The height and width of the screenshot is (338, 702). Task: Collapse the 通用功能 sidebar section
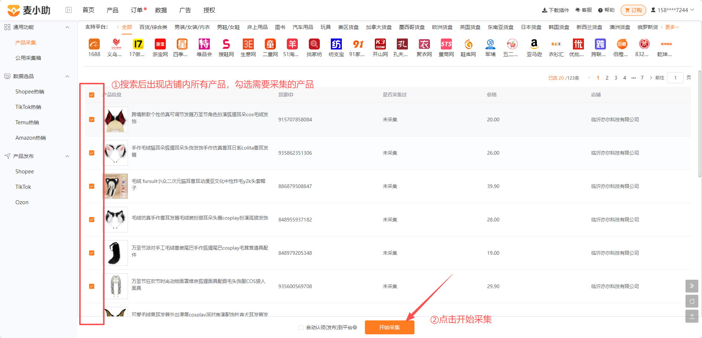[67, 27]
